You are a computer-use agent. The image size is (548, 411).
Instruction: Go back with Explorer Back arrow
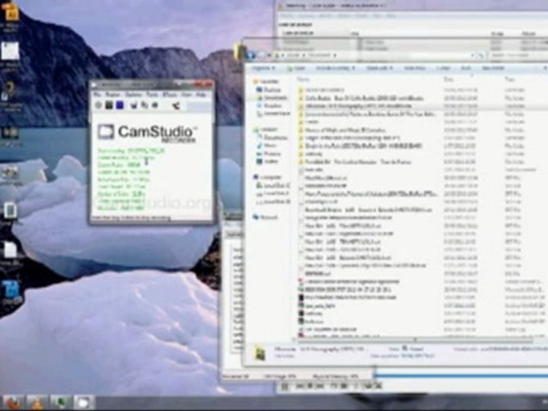[x=251, y=55]
